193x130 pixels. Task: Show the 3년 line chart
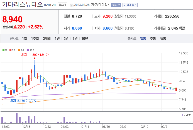pyautogui.click(x=66, y=38)
